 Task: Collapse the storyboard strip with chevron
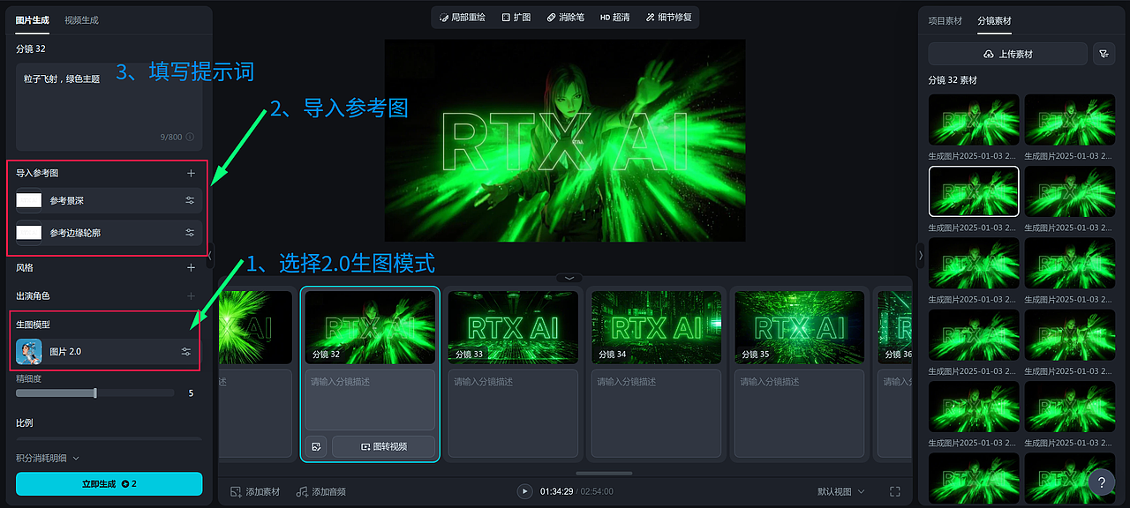[x=569, y=278]
